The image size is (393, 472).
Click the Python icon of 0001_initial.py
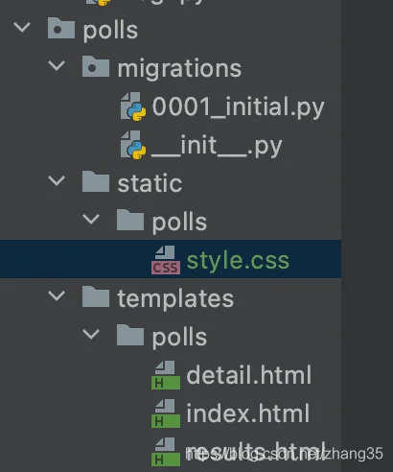133,106
